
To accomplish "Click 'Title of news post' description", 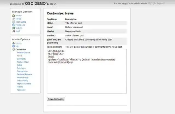I will [74, 23].
